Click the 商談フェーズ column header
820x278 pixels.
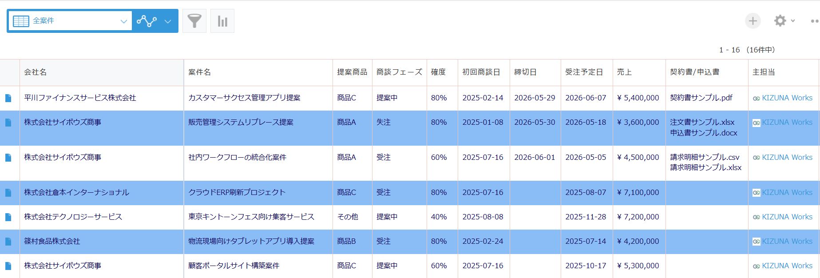400,72
